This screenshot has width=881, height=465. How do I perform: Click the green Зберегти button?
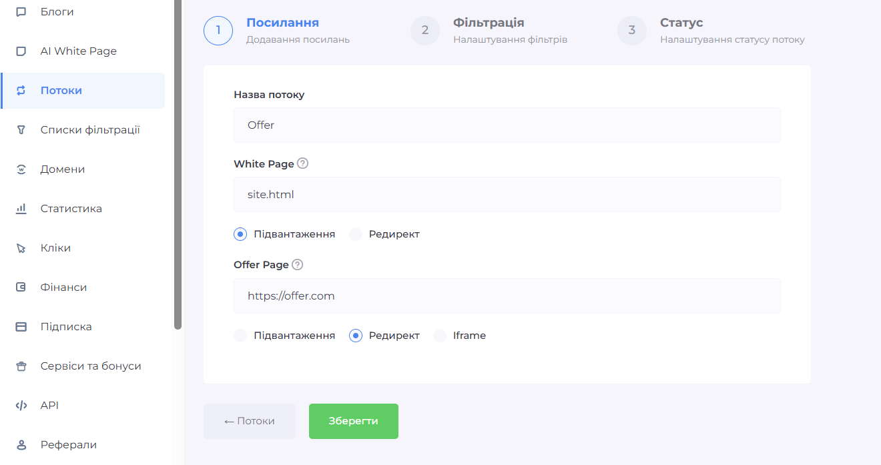(x=353, y=421)
